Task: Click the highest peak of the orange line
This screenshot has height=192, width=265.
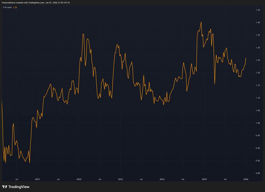Action: coord(201,22)
